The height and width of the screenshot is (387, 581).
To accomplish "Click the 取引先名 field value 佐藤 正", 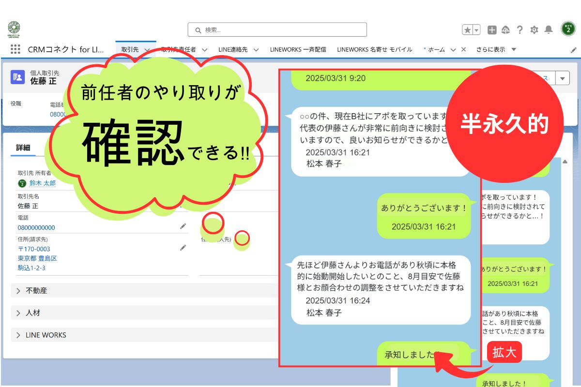I will click(28, 206).
